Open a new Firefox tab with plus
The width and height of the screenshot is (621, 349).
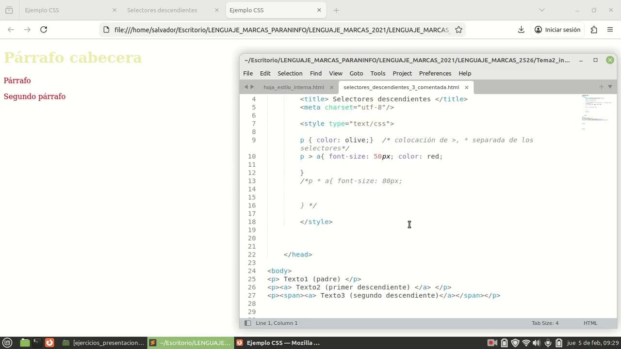pyautogui.click(x=336, y=10)
